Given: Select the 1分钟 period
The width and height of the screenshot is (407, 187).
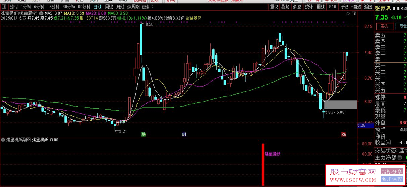Looking at the screenshot, I should [x=26, y=7].
